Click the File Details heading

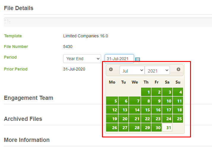[19, 8]
